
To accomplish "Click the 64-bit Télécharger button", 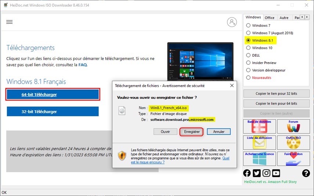I will tap(53, 94).
